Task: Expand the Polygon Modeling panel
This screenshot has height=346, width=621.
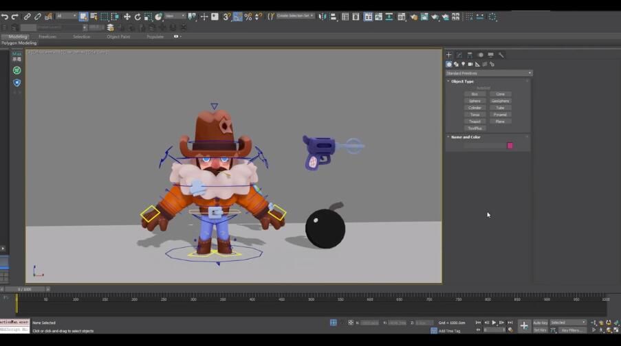Action: 19,43
